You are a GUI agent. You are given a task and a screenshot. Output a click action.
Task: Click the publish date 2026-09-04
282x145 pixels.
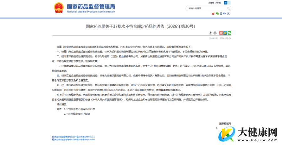pos(225,38)
